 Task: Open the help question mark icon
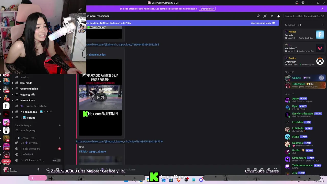(x=303, y=3)
